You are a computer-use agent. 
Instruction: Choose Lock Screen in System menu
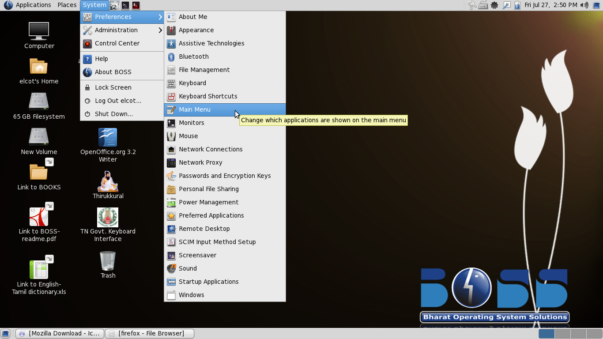pos(122,87)
